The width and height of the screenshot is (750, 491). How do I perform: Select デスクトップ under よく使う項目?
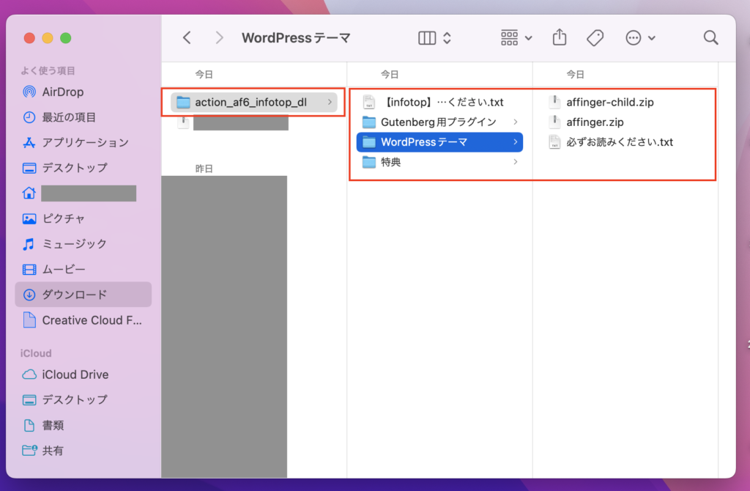[83, 168]
